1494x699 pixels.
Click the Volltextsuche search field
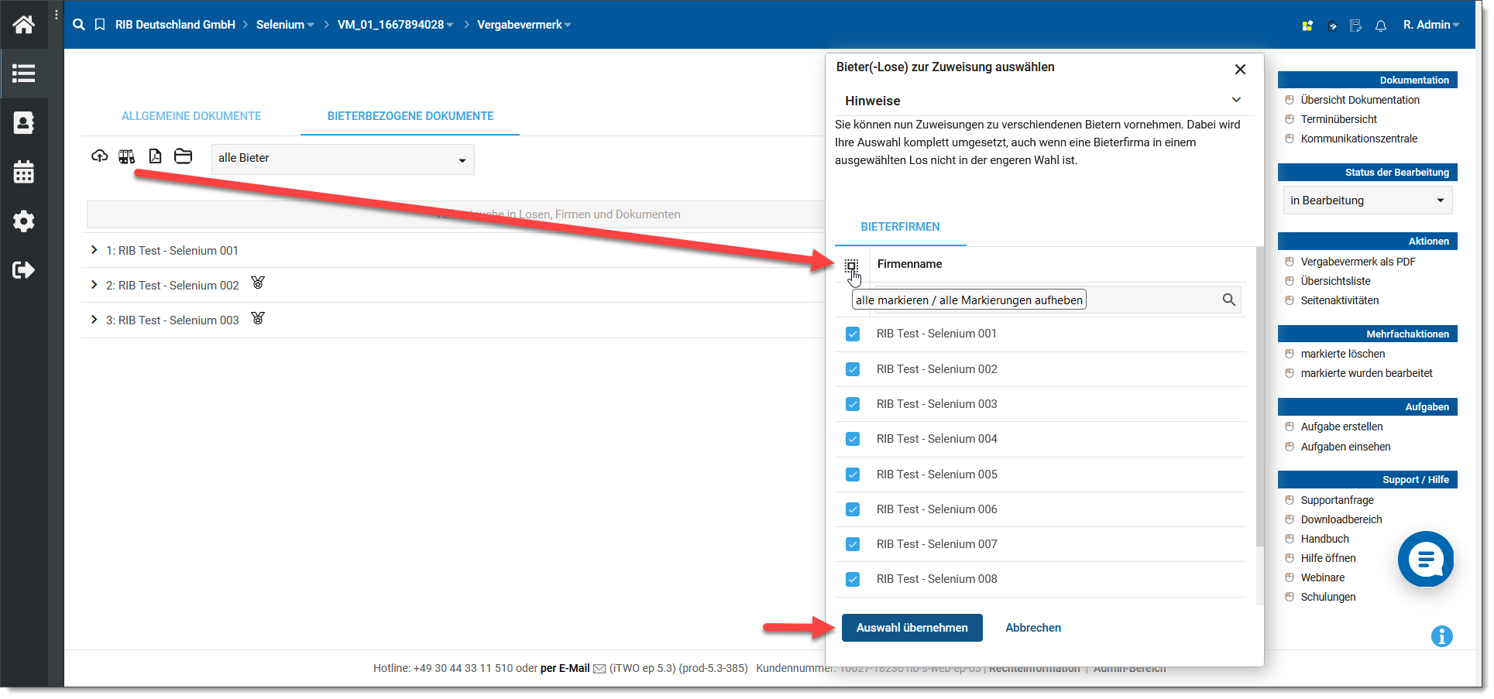pyautogui.click(x=455, y=214)
